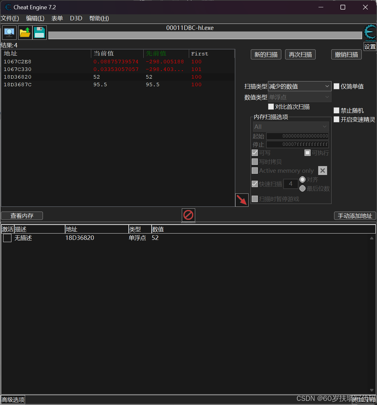Click the 单浮点 type cell in address list
The width and height of the screenshot is (377, 405).
click(x=137, y=238)
